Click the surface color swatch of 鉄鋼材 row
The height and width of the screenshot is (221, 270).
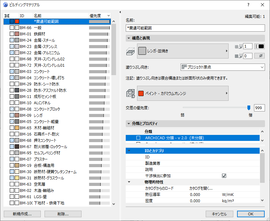coord(17,34)
